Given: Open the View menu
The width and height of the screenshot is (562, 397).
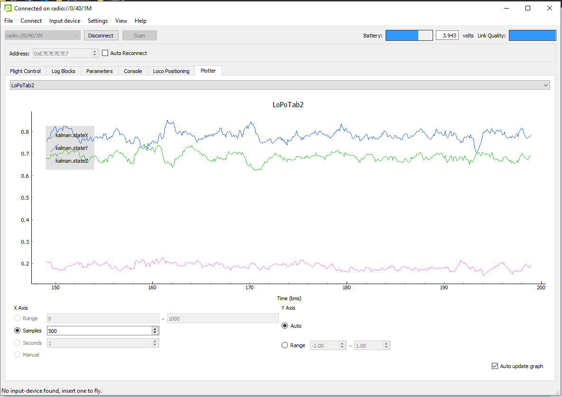Looking at the screenshot, I should pyautogui.click(x=121, y=21).
